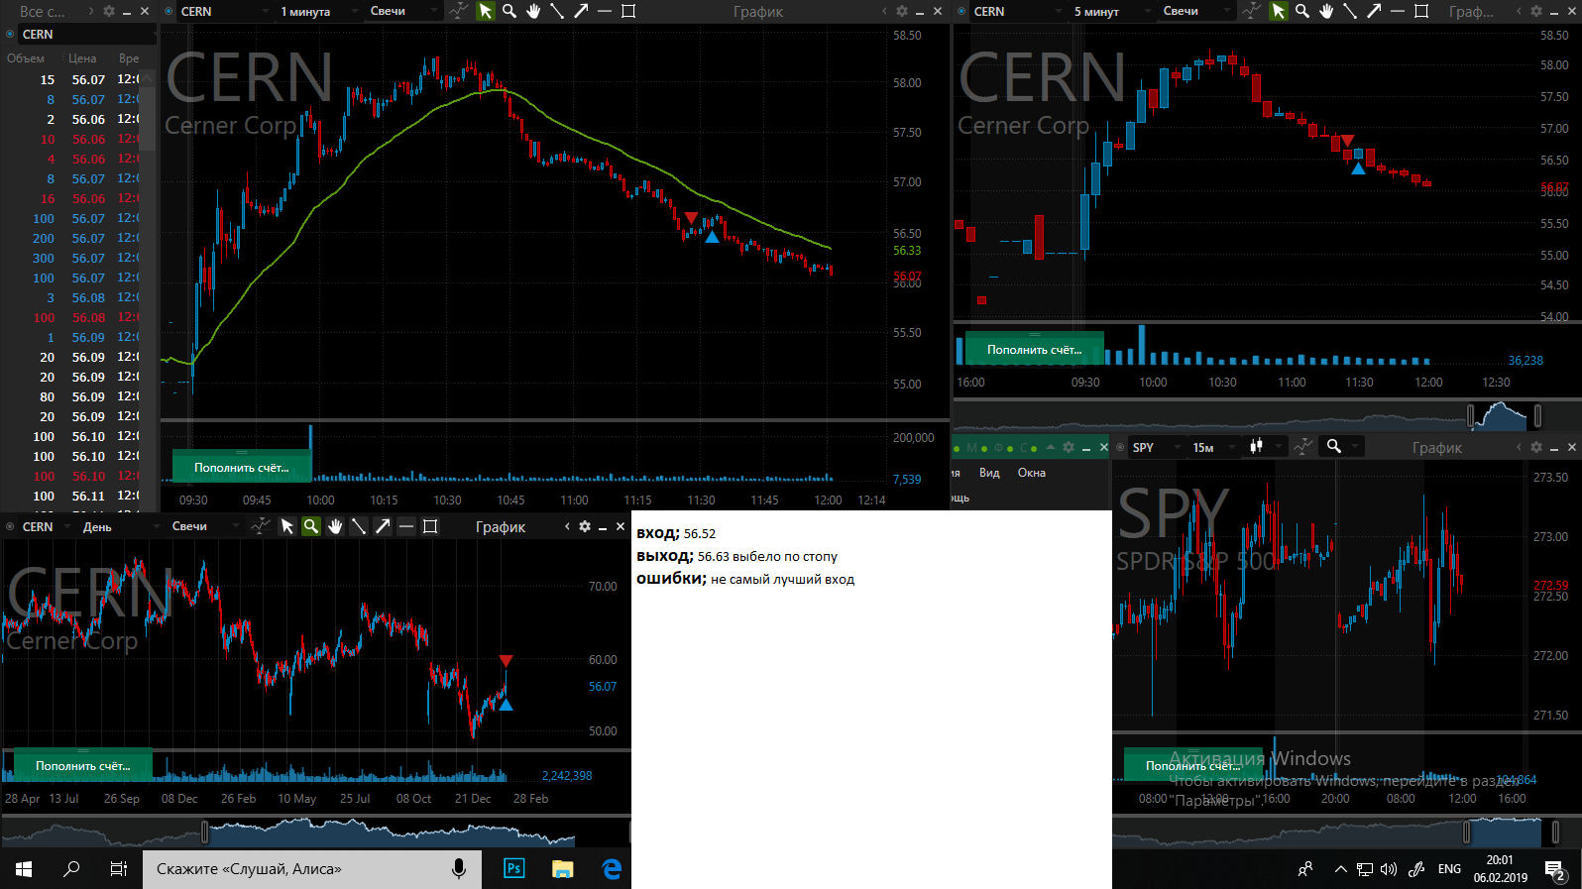The width and height of the screenshot is (1582, 889).
Task: Open the '15м' timeframe dropdown in the SPY chart
Action: [x=1214, y=448]
